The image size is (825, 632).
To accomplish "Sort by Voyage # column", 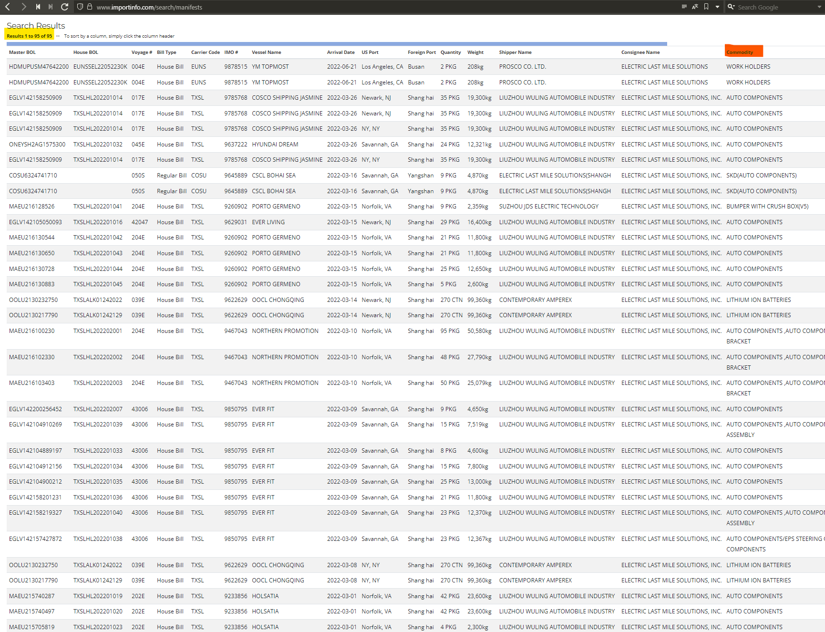I will click(x=142, y=52).
